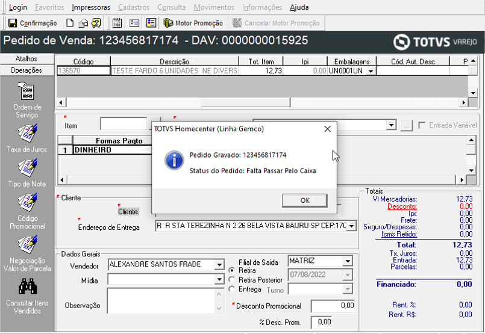Select the Retira radio option
Image resolution: width=485 pixels, height=334 pixels.
coord(232,270)
